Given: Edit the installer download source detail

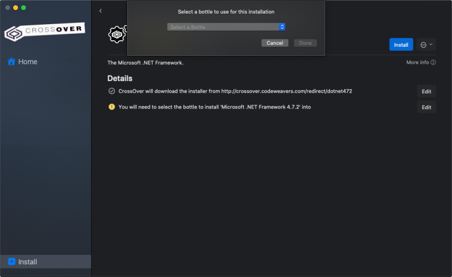Looking at the screenshot, I should click(426, 91).
